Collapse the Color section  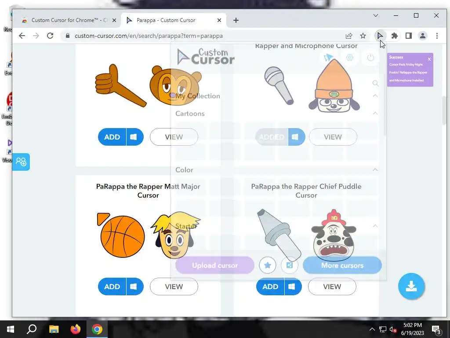pyautogui.click(x=375, y=169)
